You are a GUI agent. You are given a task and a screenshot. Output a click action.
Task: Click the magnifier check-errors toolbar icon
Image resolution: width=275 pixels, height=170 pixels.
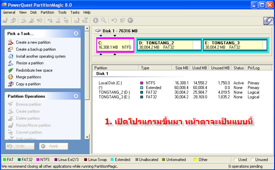[104, 21]
